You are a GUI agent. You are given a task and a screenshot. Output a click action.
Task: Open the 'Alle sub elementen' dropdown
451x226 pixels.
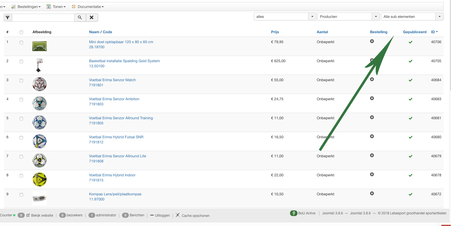click(412, 16)
